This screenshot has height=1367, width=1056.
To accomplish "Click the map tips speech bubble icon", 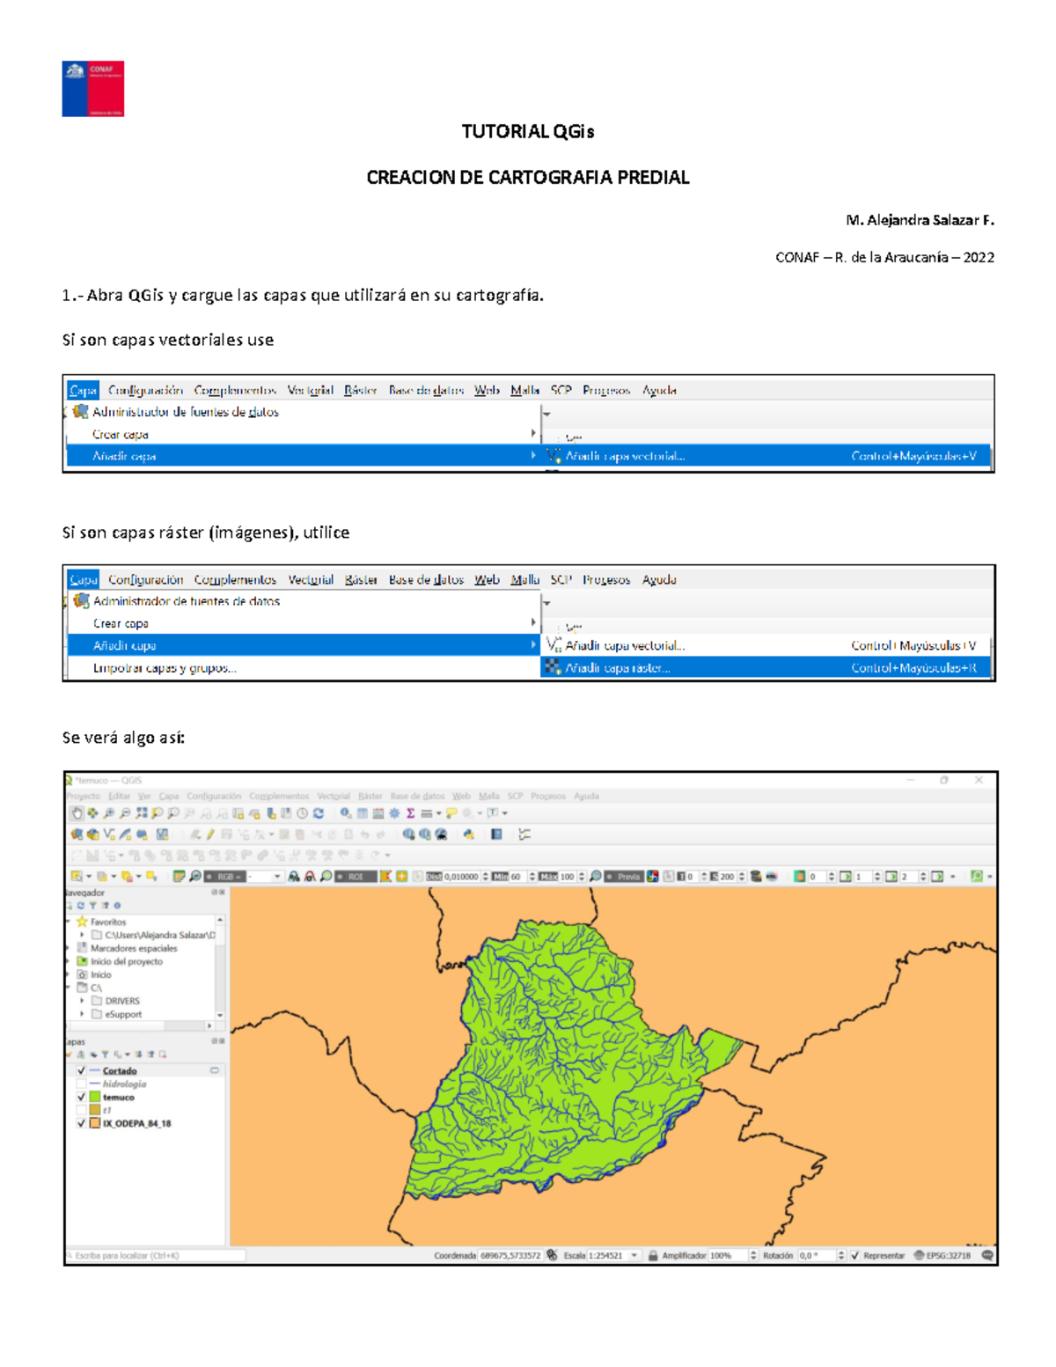I will 451,812.
